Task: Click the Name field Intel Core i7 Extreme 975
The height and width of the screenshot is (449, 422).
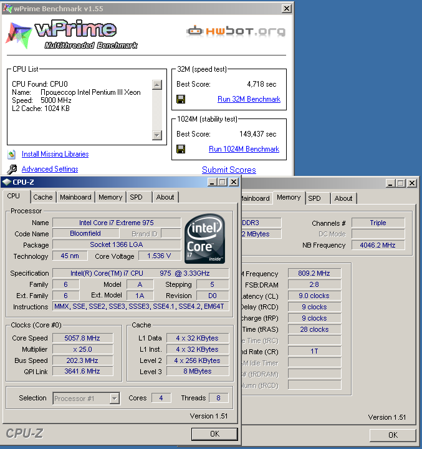Action: tap(117, 223)
